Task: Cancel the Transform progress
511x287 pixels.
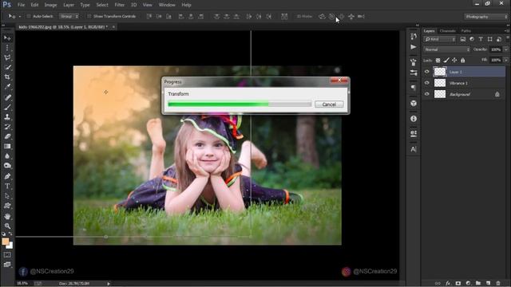Action: tap(329, 104)
